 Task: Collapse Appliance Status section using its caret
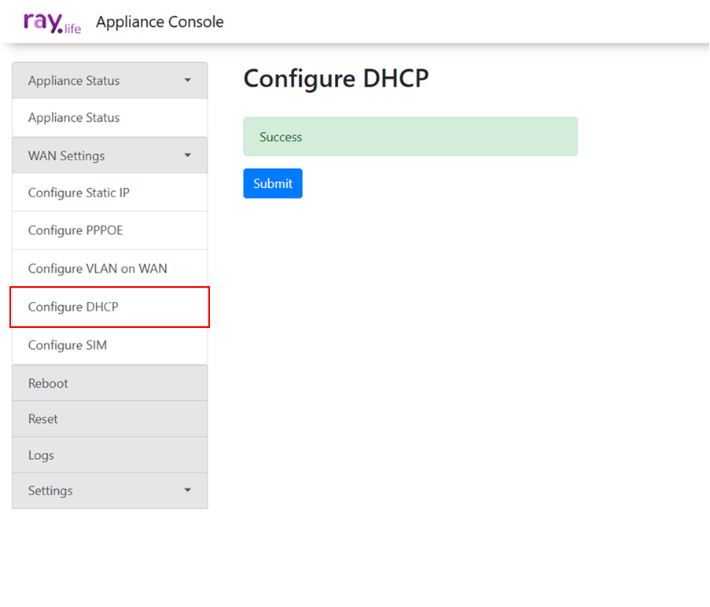pyautogui.click(x=187, y=80)
